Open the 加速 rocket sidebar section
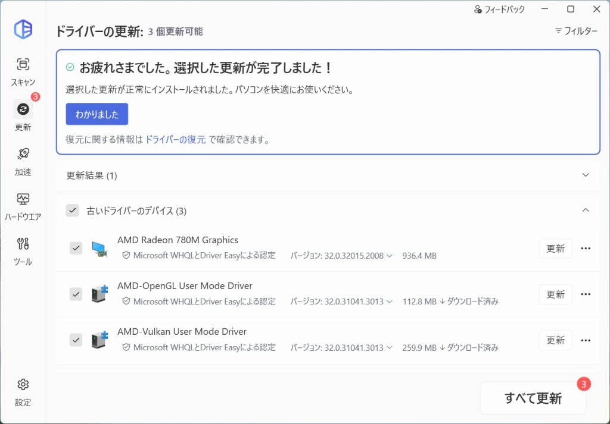This screenshot has height=424, width=610. (x=23, y=162)
